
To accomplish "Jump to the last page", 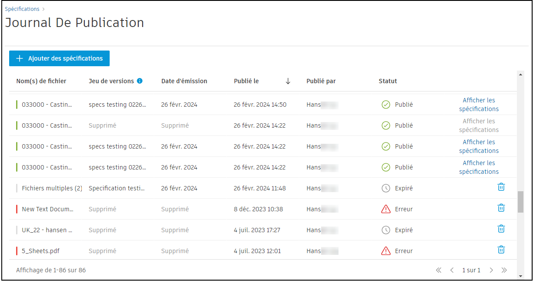I will point(504,270).
